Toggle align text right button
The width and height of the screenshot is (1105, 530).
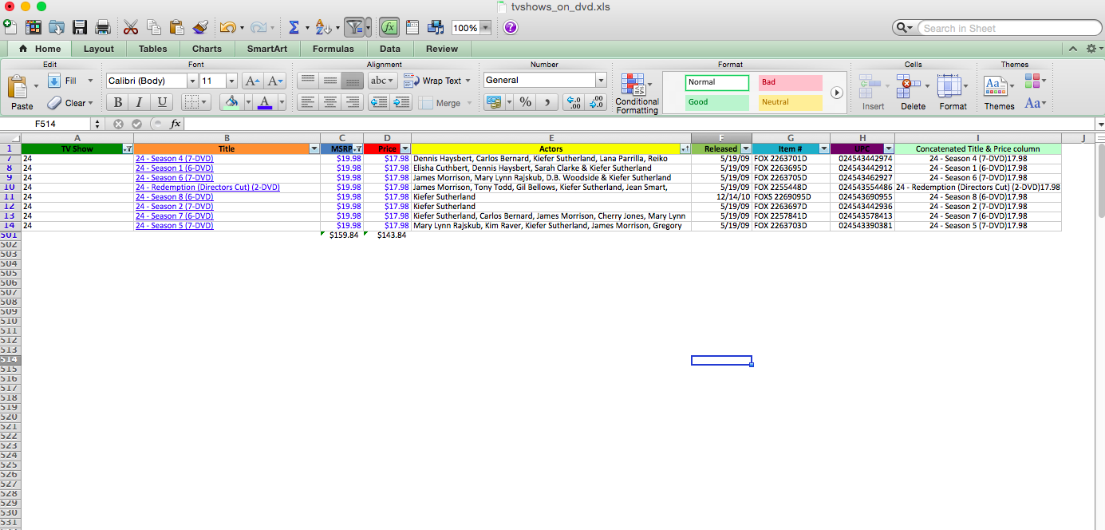352,102
